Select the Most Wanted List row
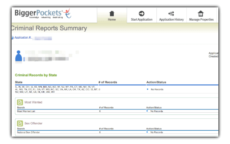230x144 pixels. click(26, 111)
